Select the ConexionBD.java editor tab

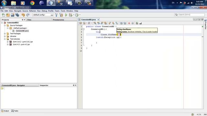(88, 20)
